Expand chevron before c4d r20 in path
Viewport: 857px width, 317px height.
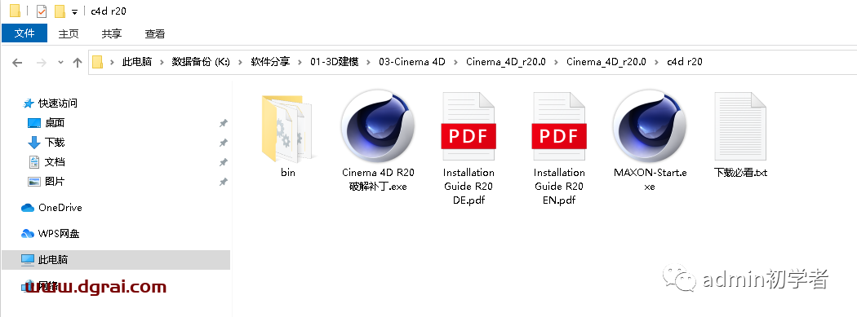click(x=656, y=62)
